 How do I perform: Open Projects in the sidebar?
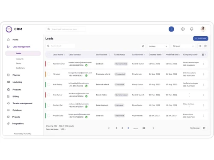click(16, 117)
